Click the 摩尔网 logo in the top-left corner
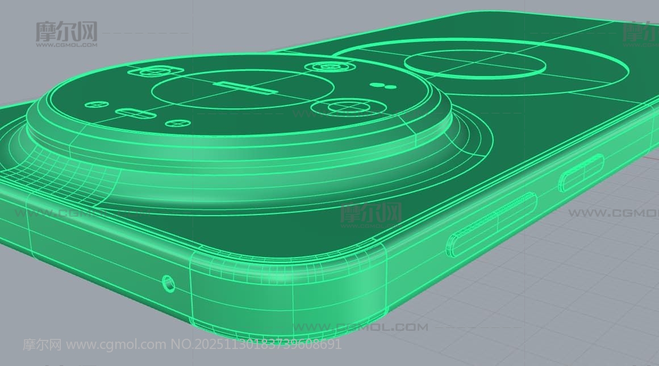Screen dimensions: 659x366 [x=66, y=33]
